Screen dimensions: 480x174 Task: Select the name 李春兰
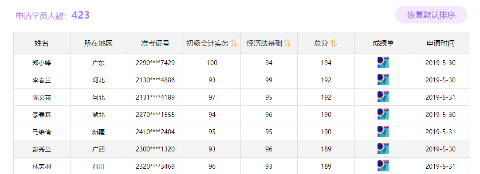[42, 80]
